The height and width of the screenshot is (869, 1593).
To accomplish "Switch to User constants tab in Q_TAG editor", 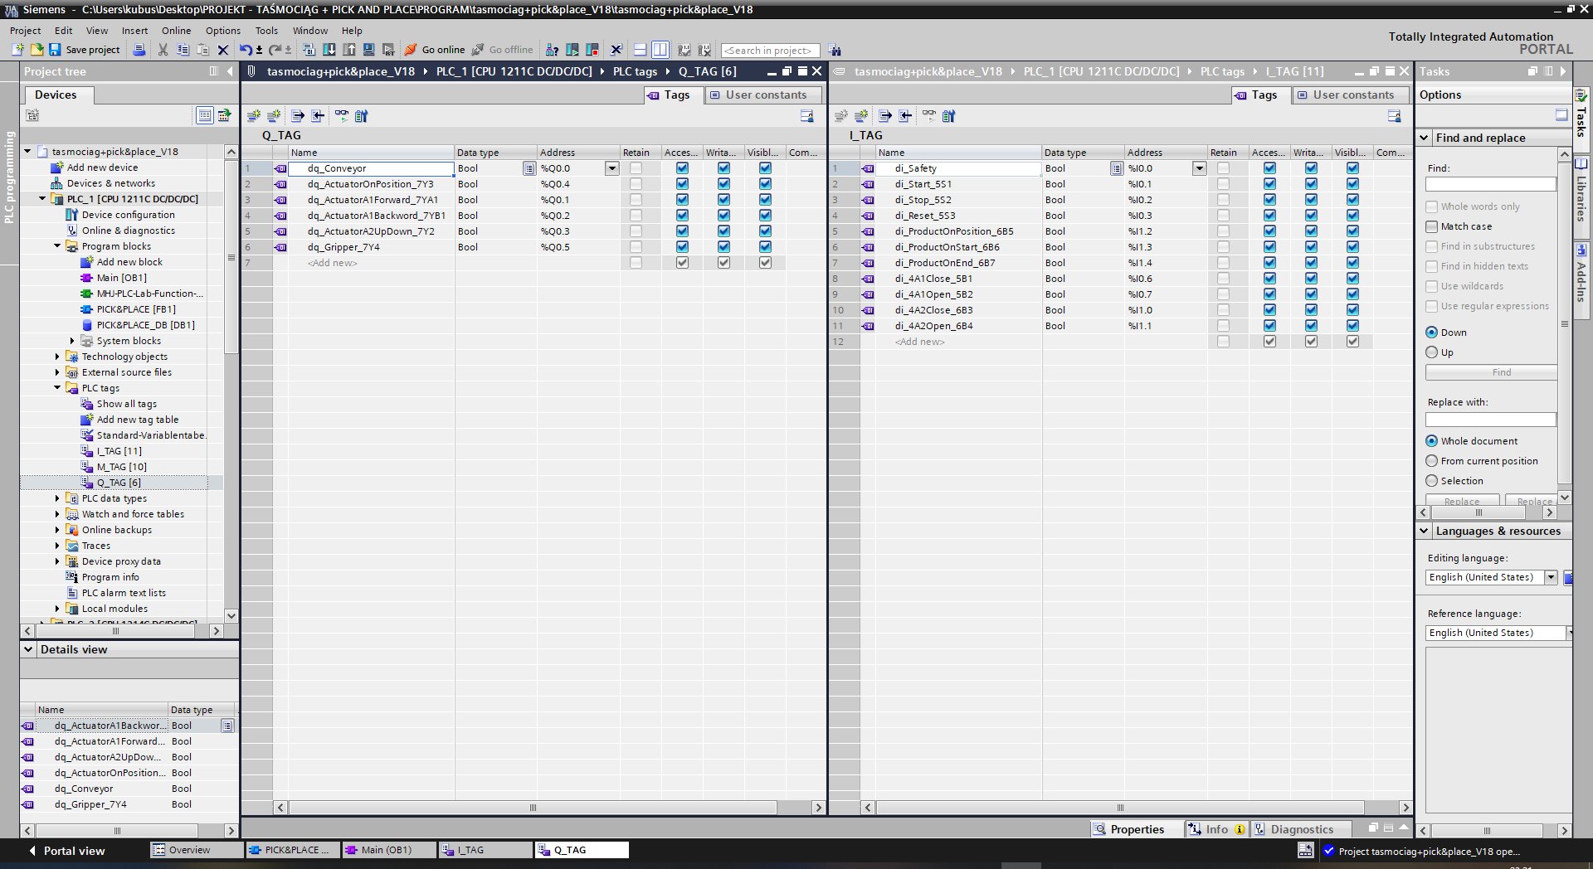I will pos(764,95).
